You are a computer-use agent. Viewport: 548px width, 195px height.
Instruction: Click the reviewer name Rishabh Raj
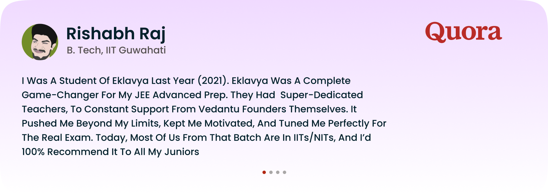pyautogui.click(x=116, y=34)
